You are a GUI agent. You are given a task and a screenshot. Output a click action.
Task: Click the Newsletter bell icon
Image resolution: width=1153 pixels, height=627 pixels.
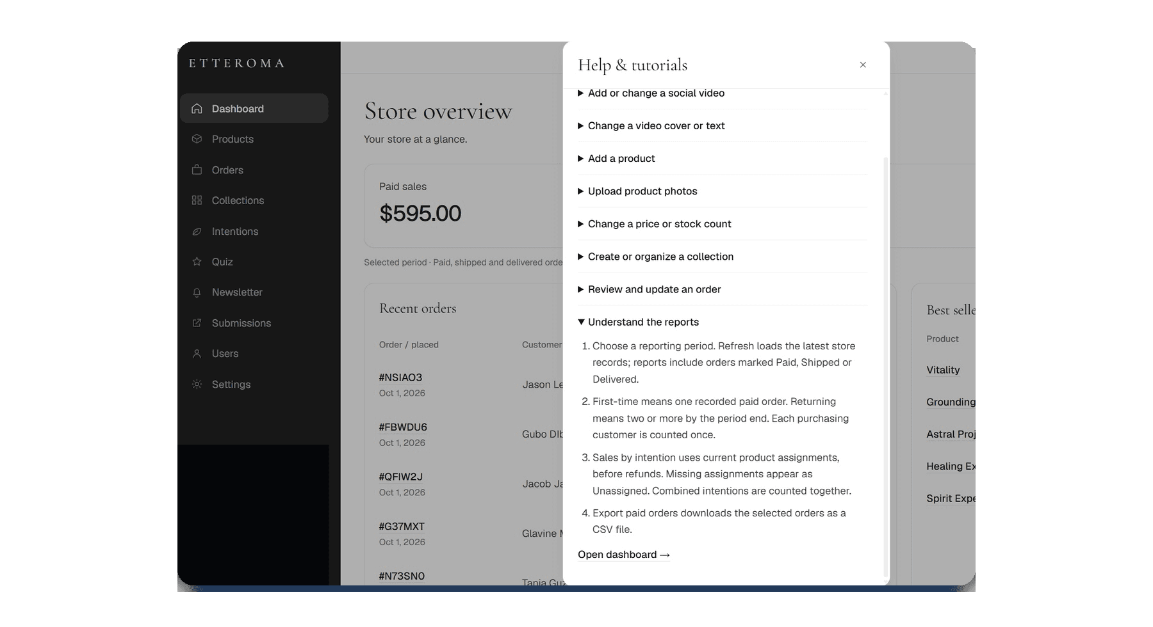click(197, 292)
